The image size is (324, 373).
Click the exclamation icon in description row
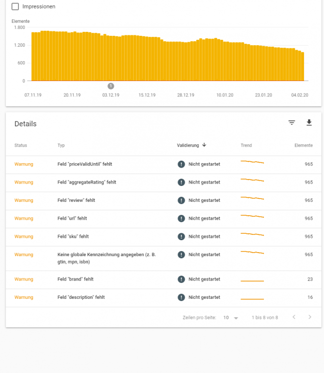(x=181, y=297)
